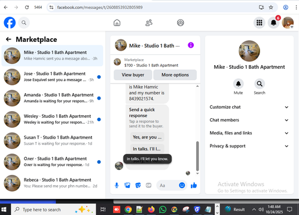Expand Customize chat section
This screenshot has height=215, width=299.
[x=249, y=107]
